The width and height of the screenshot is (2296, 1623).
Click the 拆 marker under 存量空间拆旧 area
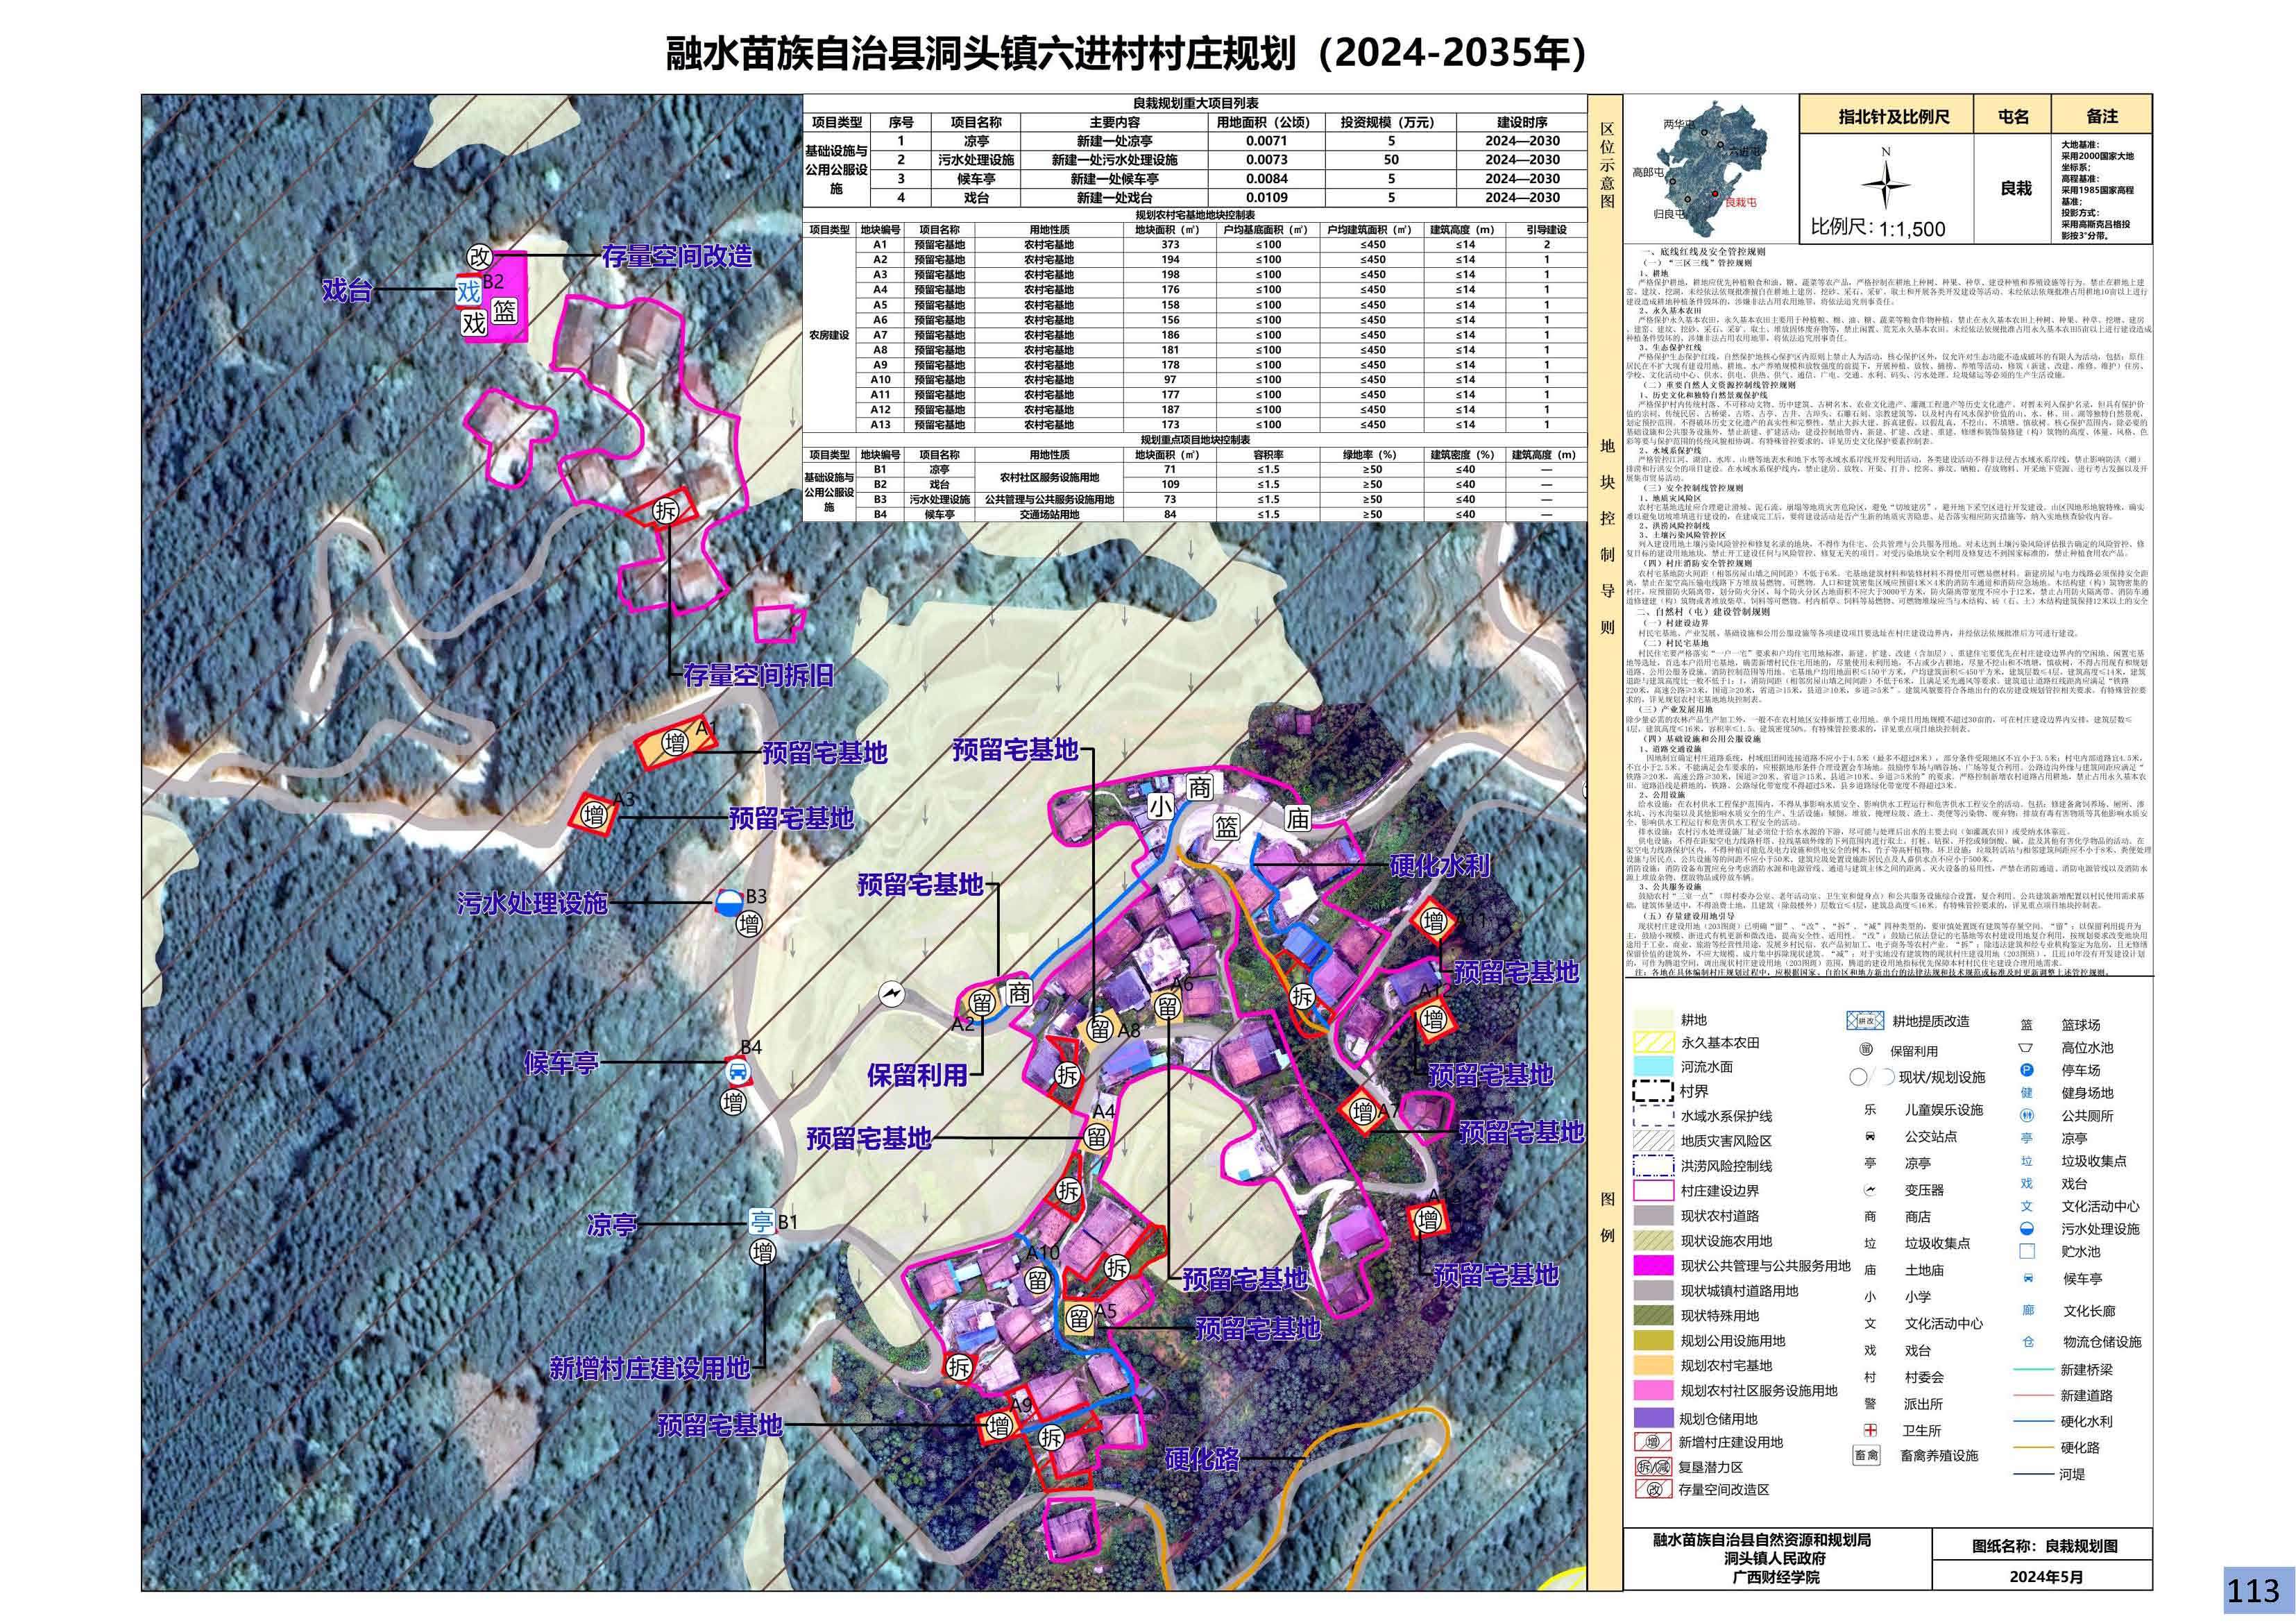pos(665,511)
